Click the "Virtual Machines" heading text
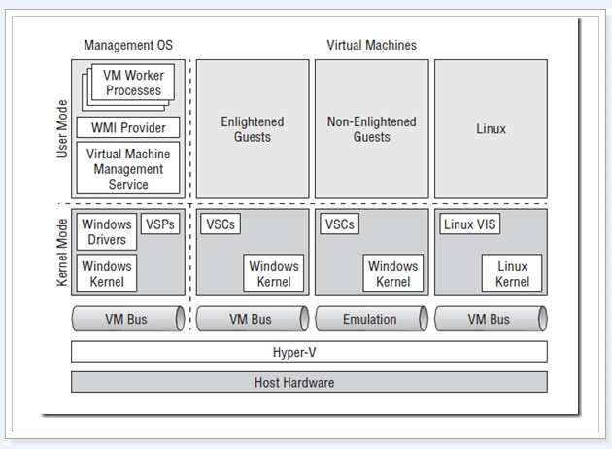Image resolution: width=612 pixels, height=449 pixels. [371, 45]
